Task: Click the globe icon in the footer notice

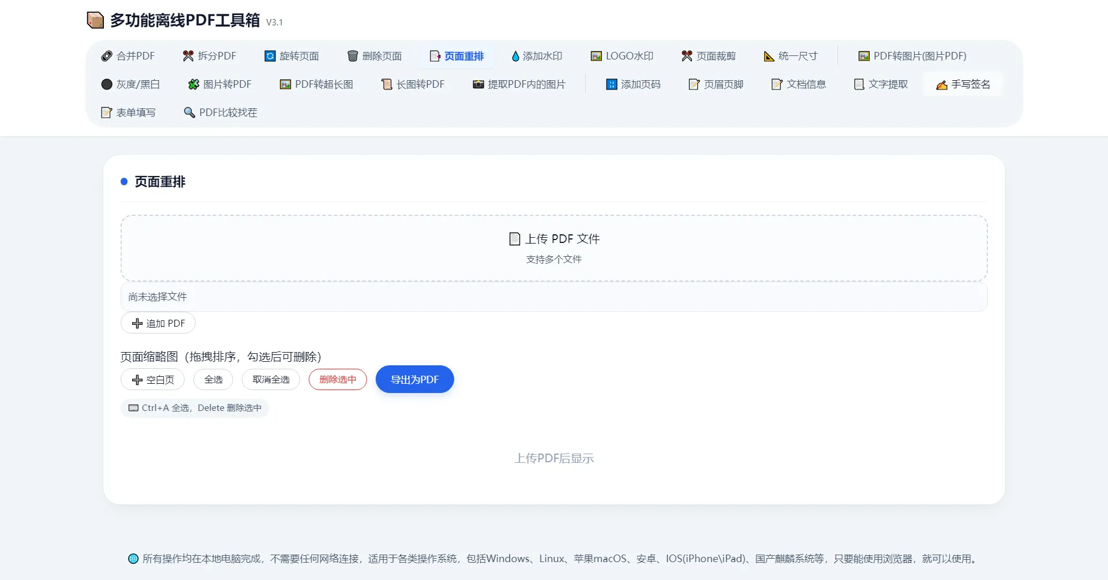Action: (133, 559)
